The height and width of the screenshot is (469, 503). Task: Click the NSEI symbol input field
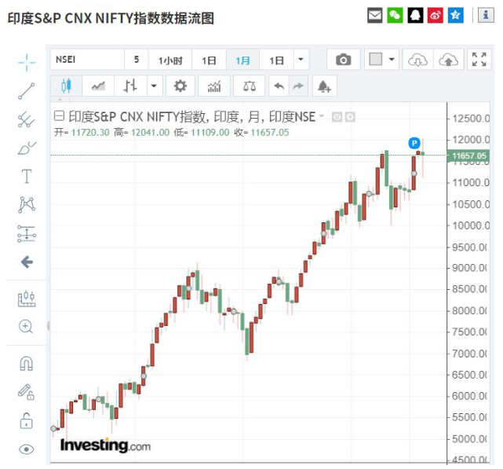tap(87, 60)
